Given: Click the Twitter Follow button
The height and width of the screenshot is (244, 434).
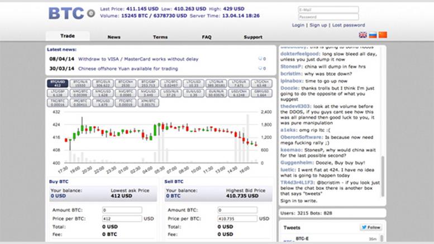Looking at the screenshot, I should [x=370, y=227].
